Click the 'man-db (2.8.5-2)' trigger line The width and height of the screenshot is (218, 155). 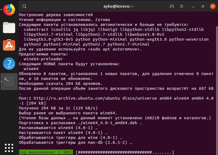pyautogui.click(x=76, y=142)
